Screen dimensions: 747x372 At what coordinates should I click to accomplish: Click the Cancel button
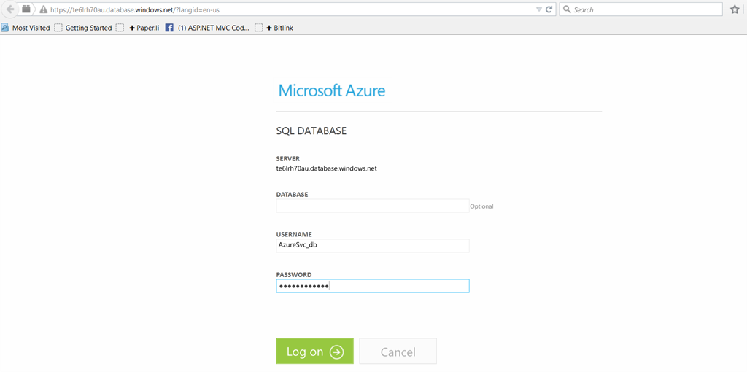pos(398,352)
